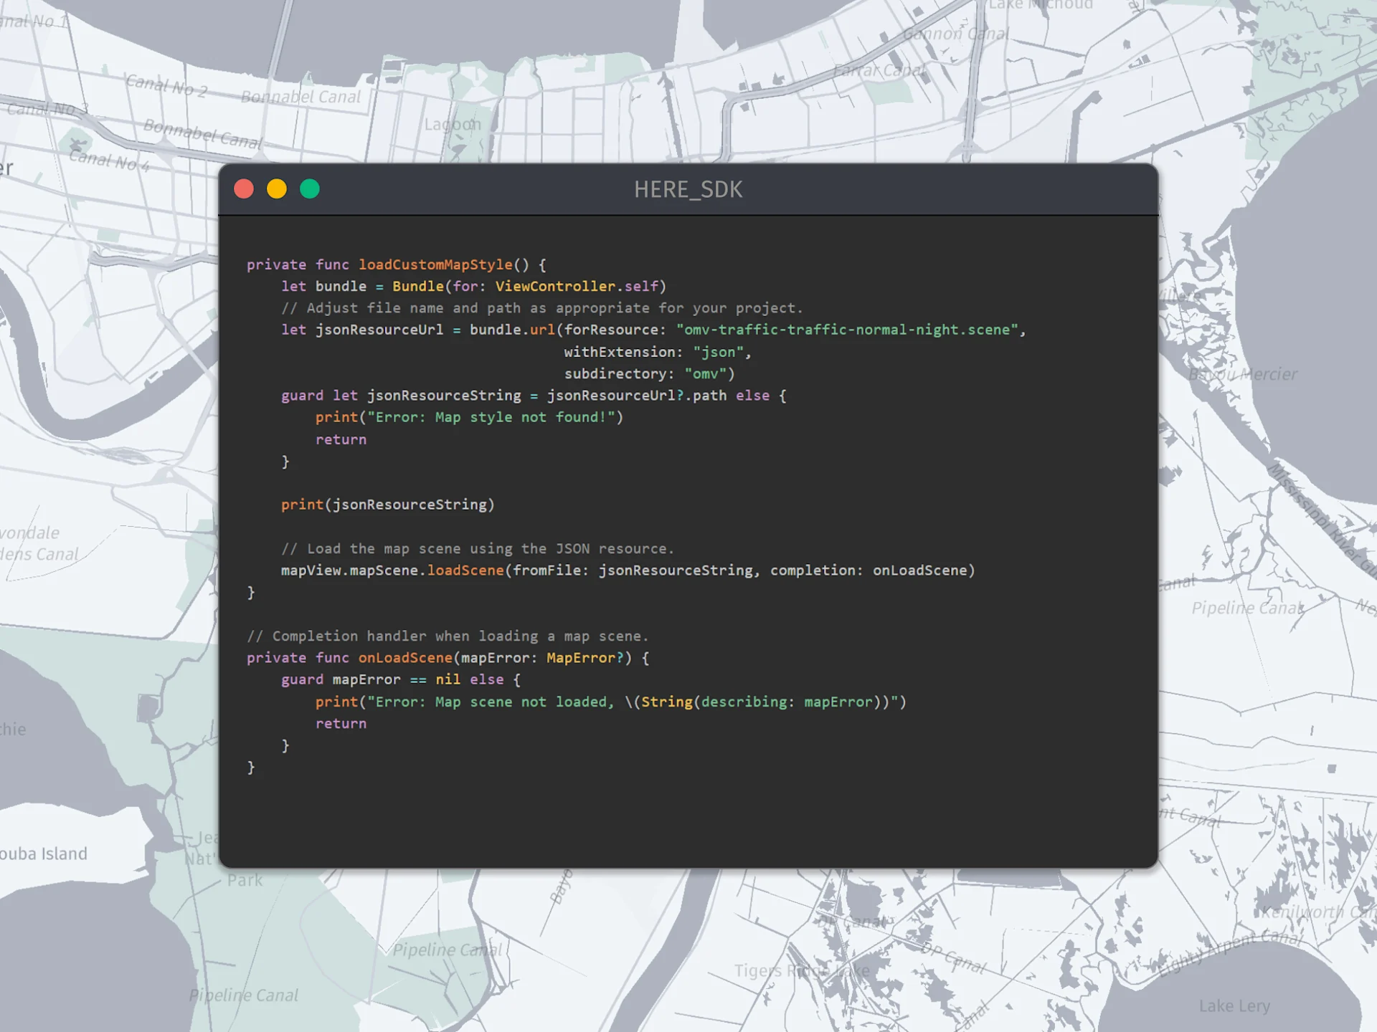
Task: Click the HERE_SDK window title
Action: tap(688, 190)
